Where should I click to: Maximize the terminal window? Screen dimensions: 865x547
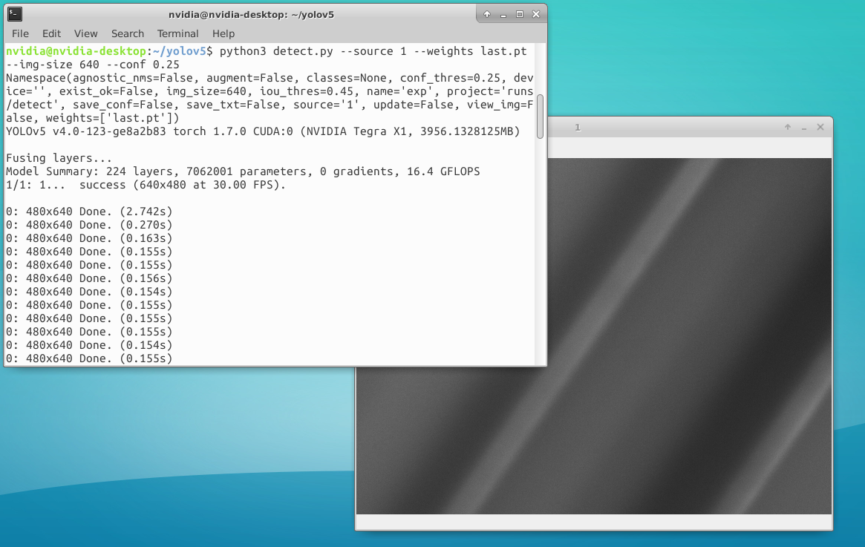520,14
